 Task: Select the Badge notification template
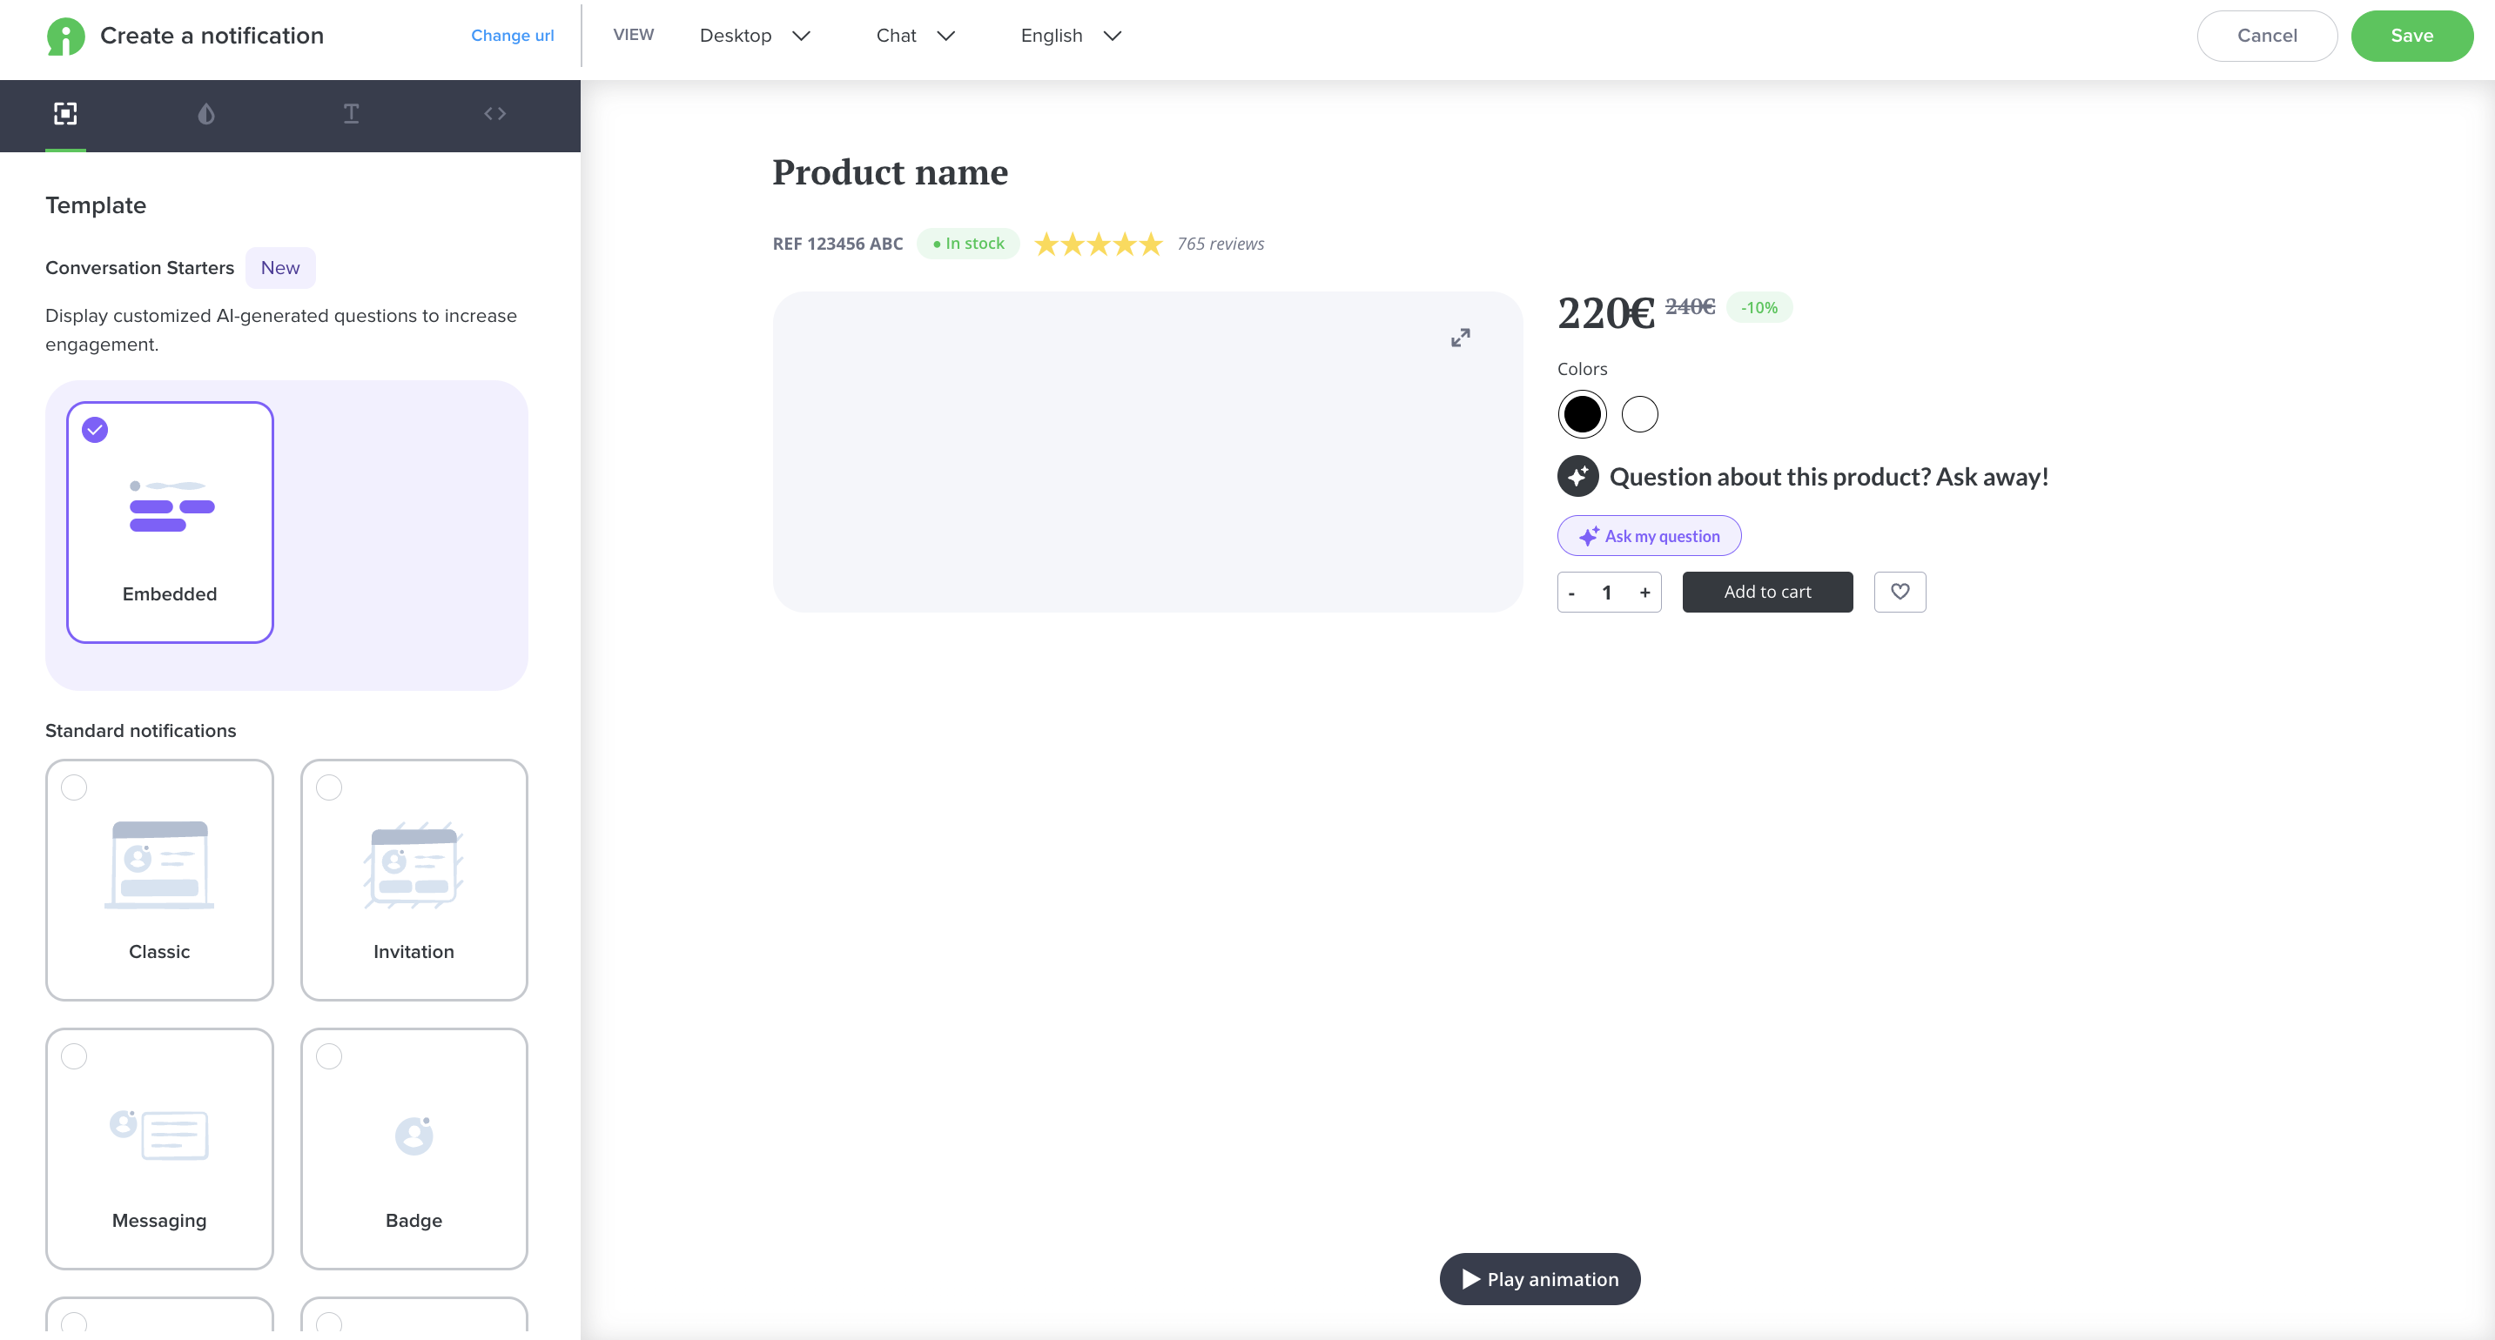click(414, 1149)
